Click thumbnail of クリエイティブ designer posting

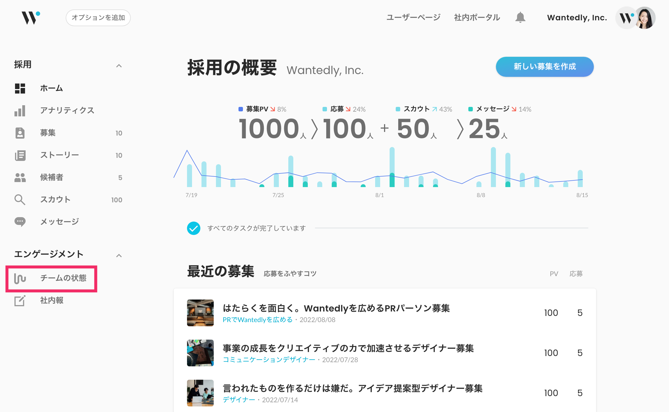click(200, 353)
